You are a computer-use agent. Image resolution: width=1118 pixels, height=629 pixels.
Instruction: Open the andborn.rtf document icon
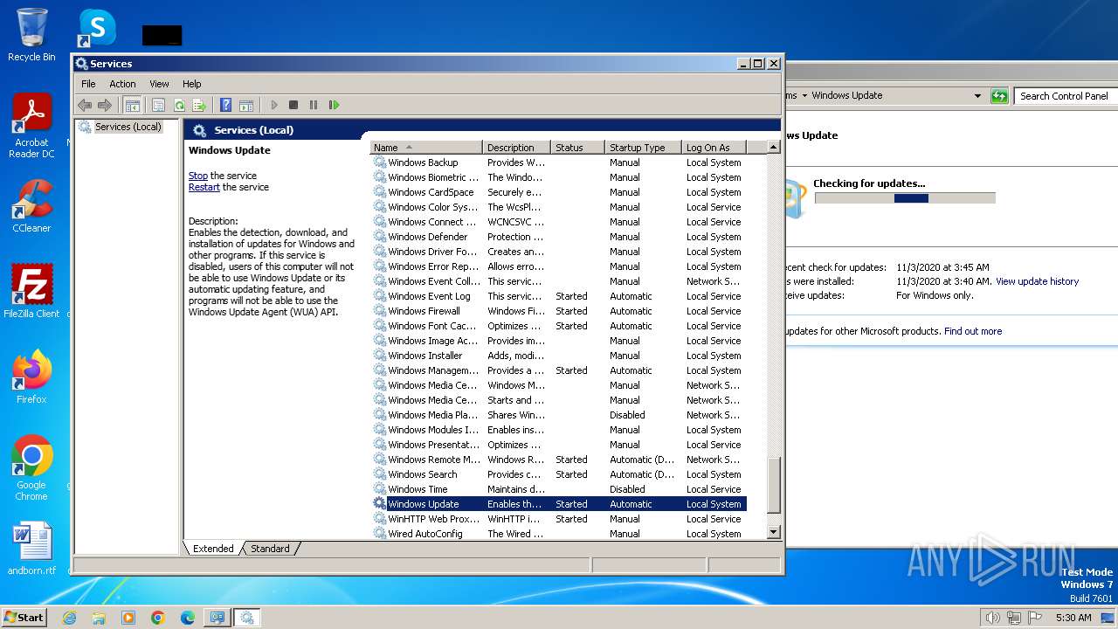click(31, 549)
